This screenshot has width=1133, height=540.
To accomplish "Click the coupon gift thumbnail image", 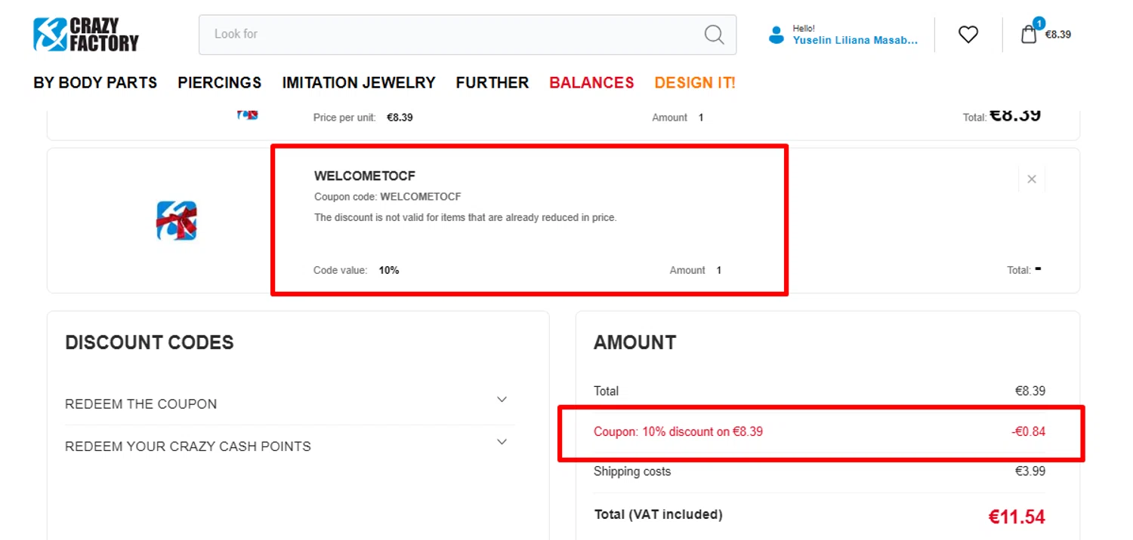I will [177, 220].
